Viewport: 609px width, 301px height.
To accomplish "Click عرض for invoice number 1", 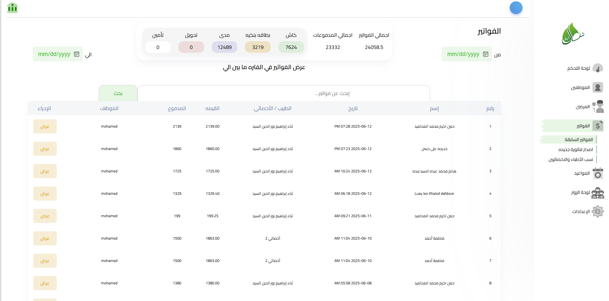I will (45, 126).
